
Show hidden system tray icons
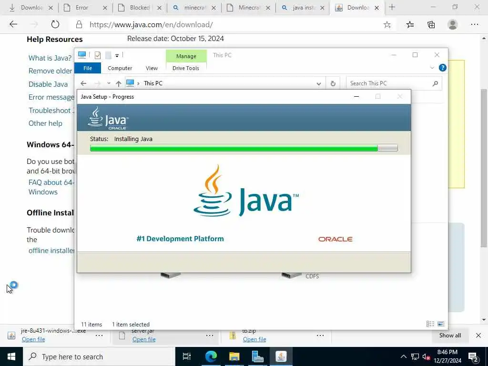coord(403,356)
